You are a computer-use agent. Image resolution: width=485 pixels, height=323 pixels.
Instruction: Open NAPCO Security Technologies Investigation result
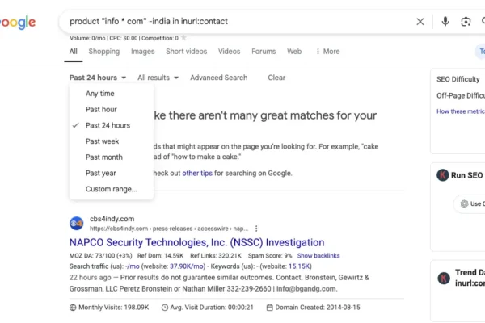(196, 242)
